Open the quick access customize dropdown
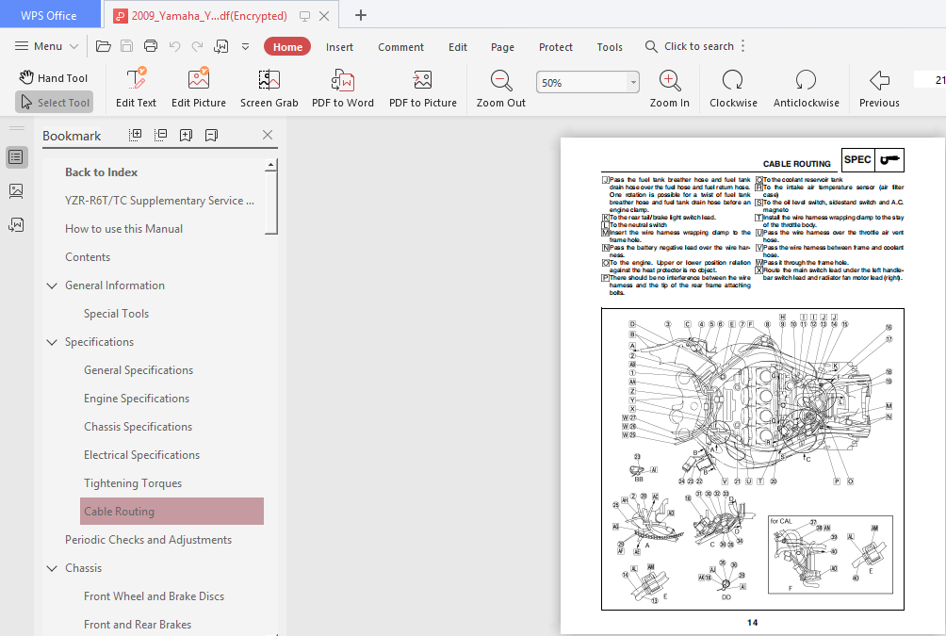 coord(246,46)
